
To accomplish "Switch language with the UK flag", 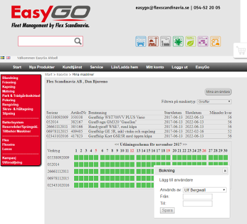I will click(x=8, y=58).
